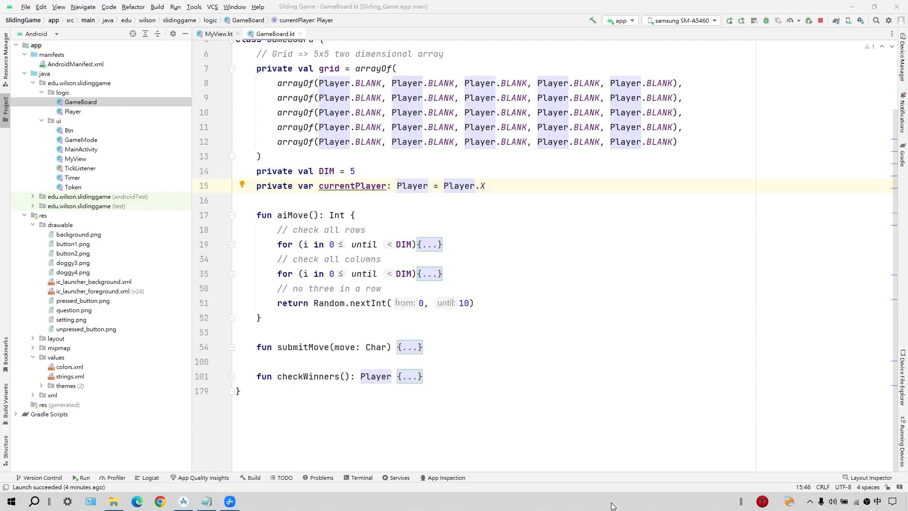Open Search Everywhere magnifier icon
Screen dimensions: 908x511
point(876,20)
